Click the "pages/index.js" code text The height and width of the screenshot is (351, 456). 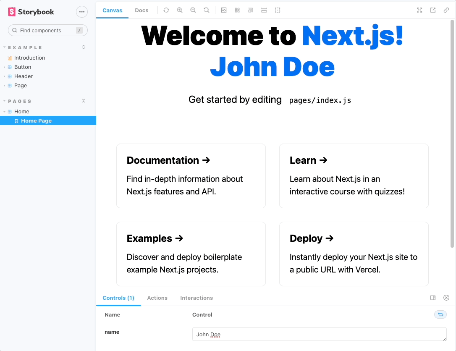point(320,100)
